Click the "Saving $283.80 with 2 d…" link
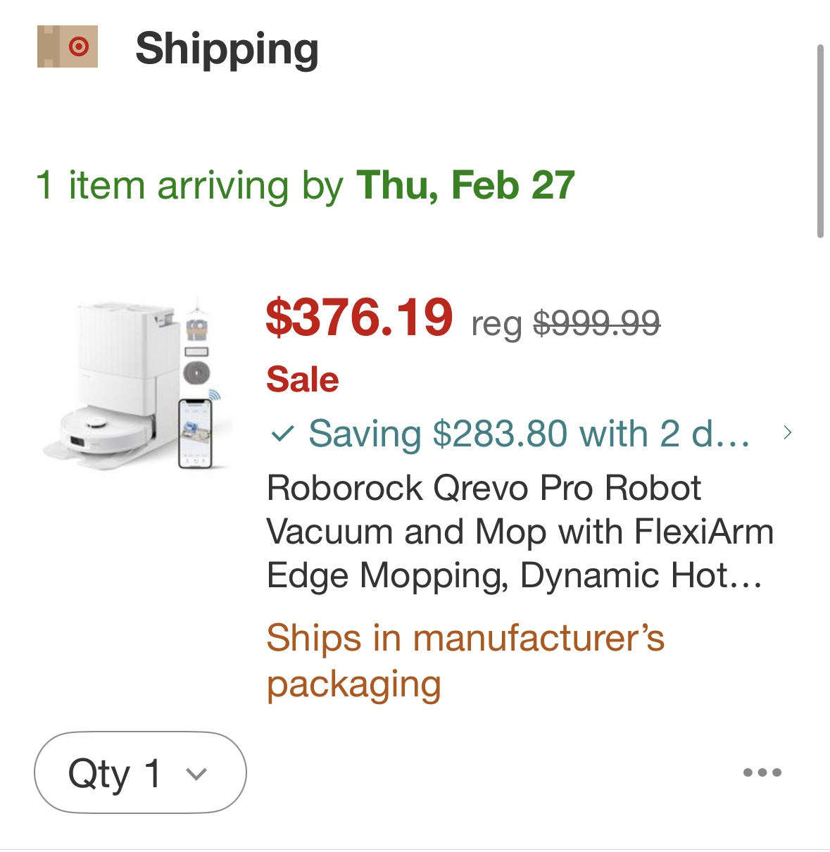 [x=528, y=433]
